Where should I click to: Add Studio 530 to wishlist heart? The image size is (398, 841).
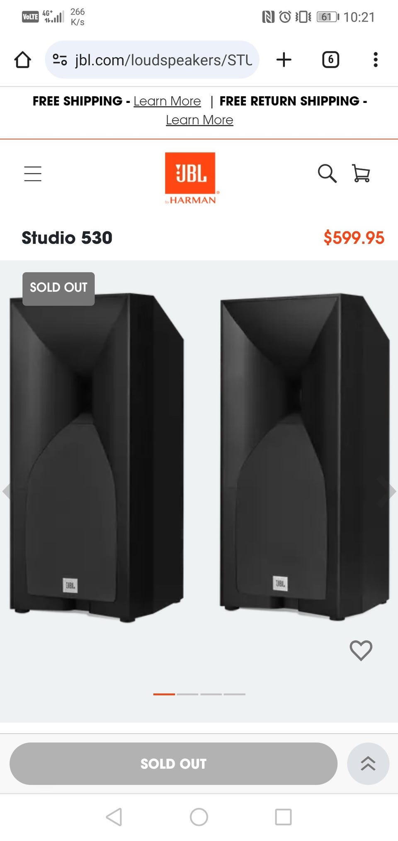(x=361, y=650)
